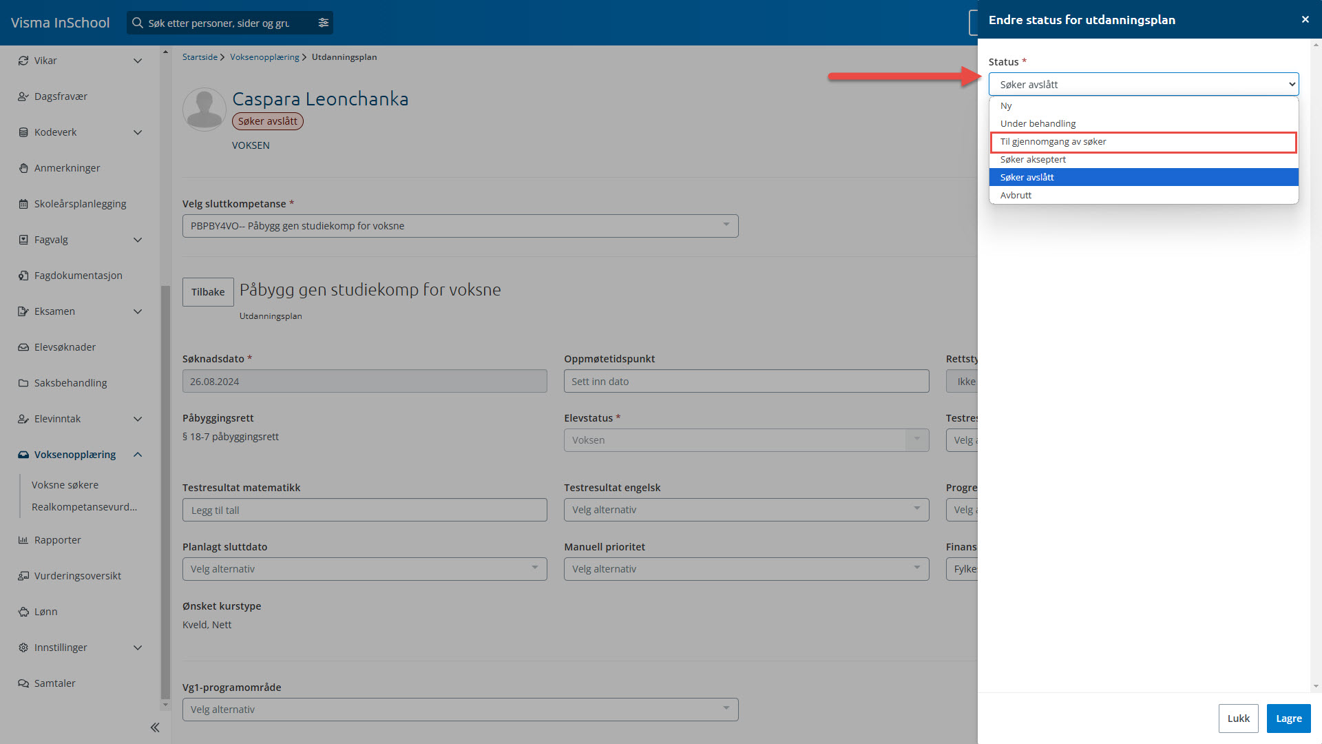1322x744 pixels.
Task: Click the search magnifier icon
Action: (138, 23)
